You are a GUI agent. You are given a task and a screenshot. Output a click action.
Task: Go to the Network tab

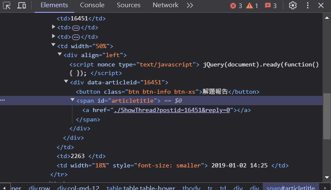165,6
